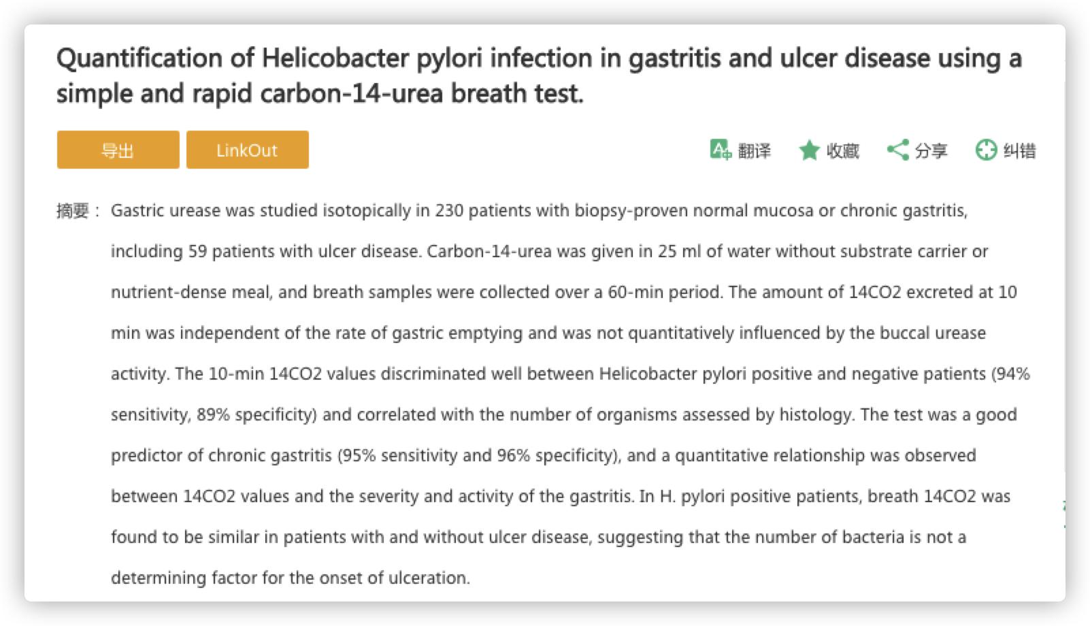Click the 纠错 correction text label
Image resolution: width=1090 pixels, height=626 pixels.
point(1020,151)
